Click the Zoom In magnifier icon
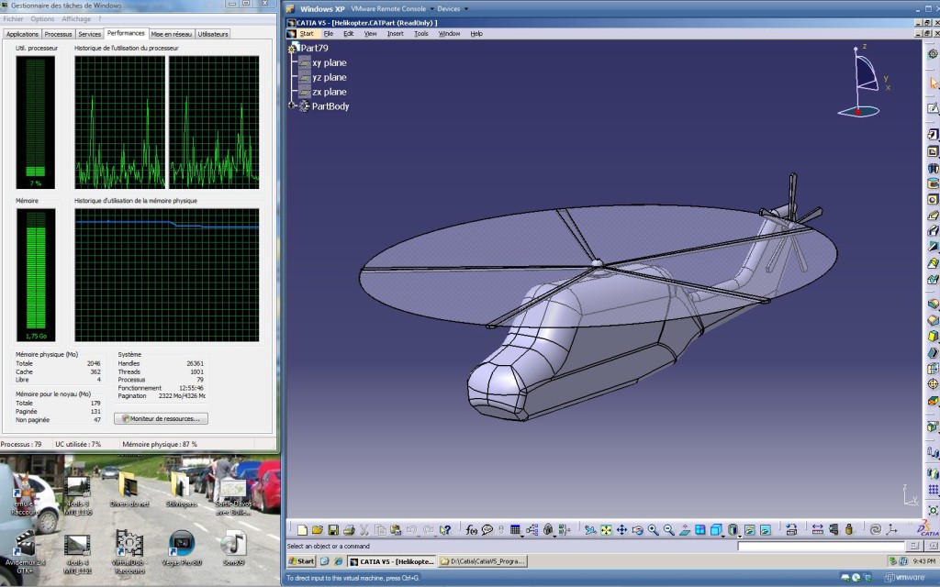The image size is (940, 587). pos(654,530)
